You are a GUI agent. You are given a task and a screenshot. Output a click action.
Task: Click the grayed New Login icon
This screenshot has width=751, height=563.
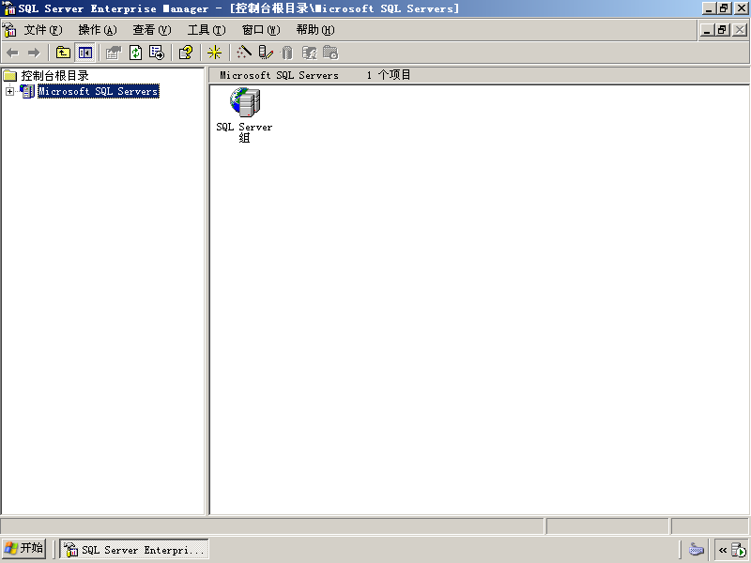309,53
